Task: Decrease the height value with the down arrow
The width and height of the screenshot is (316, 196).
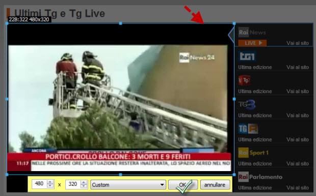Action: 84,186
